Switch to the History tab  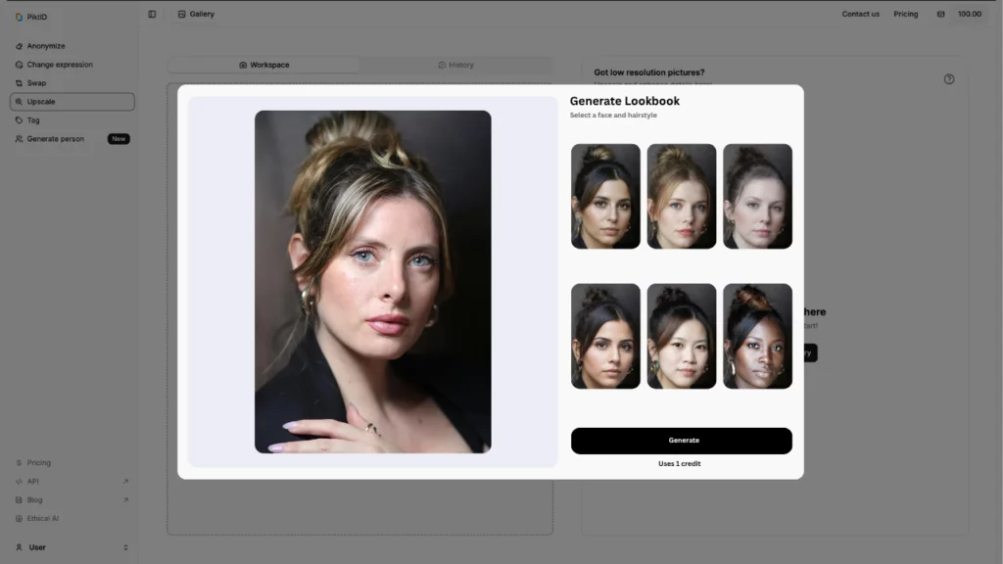[456, 64]
